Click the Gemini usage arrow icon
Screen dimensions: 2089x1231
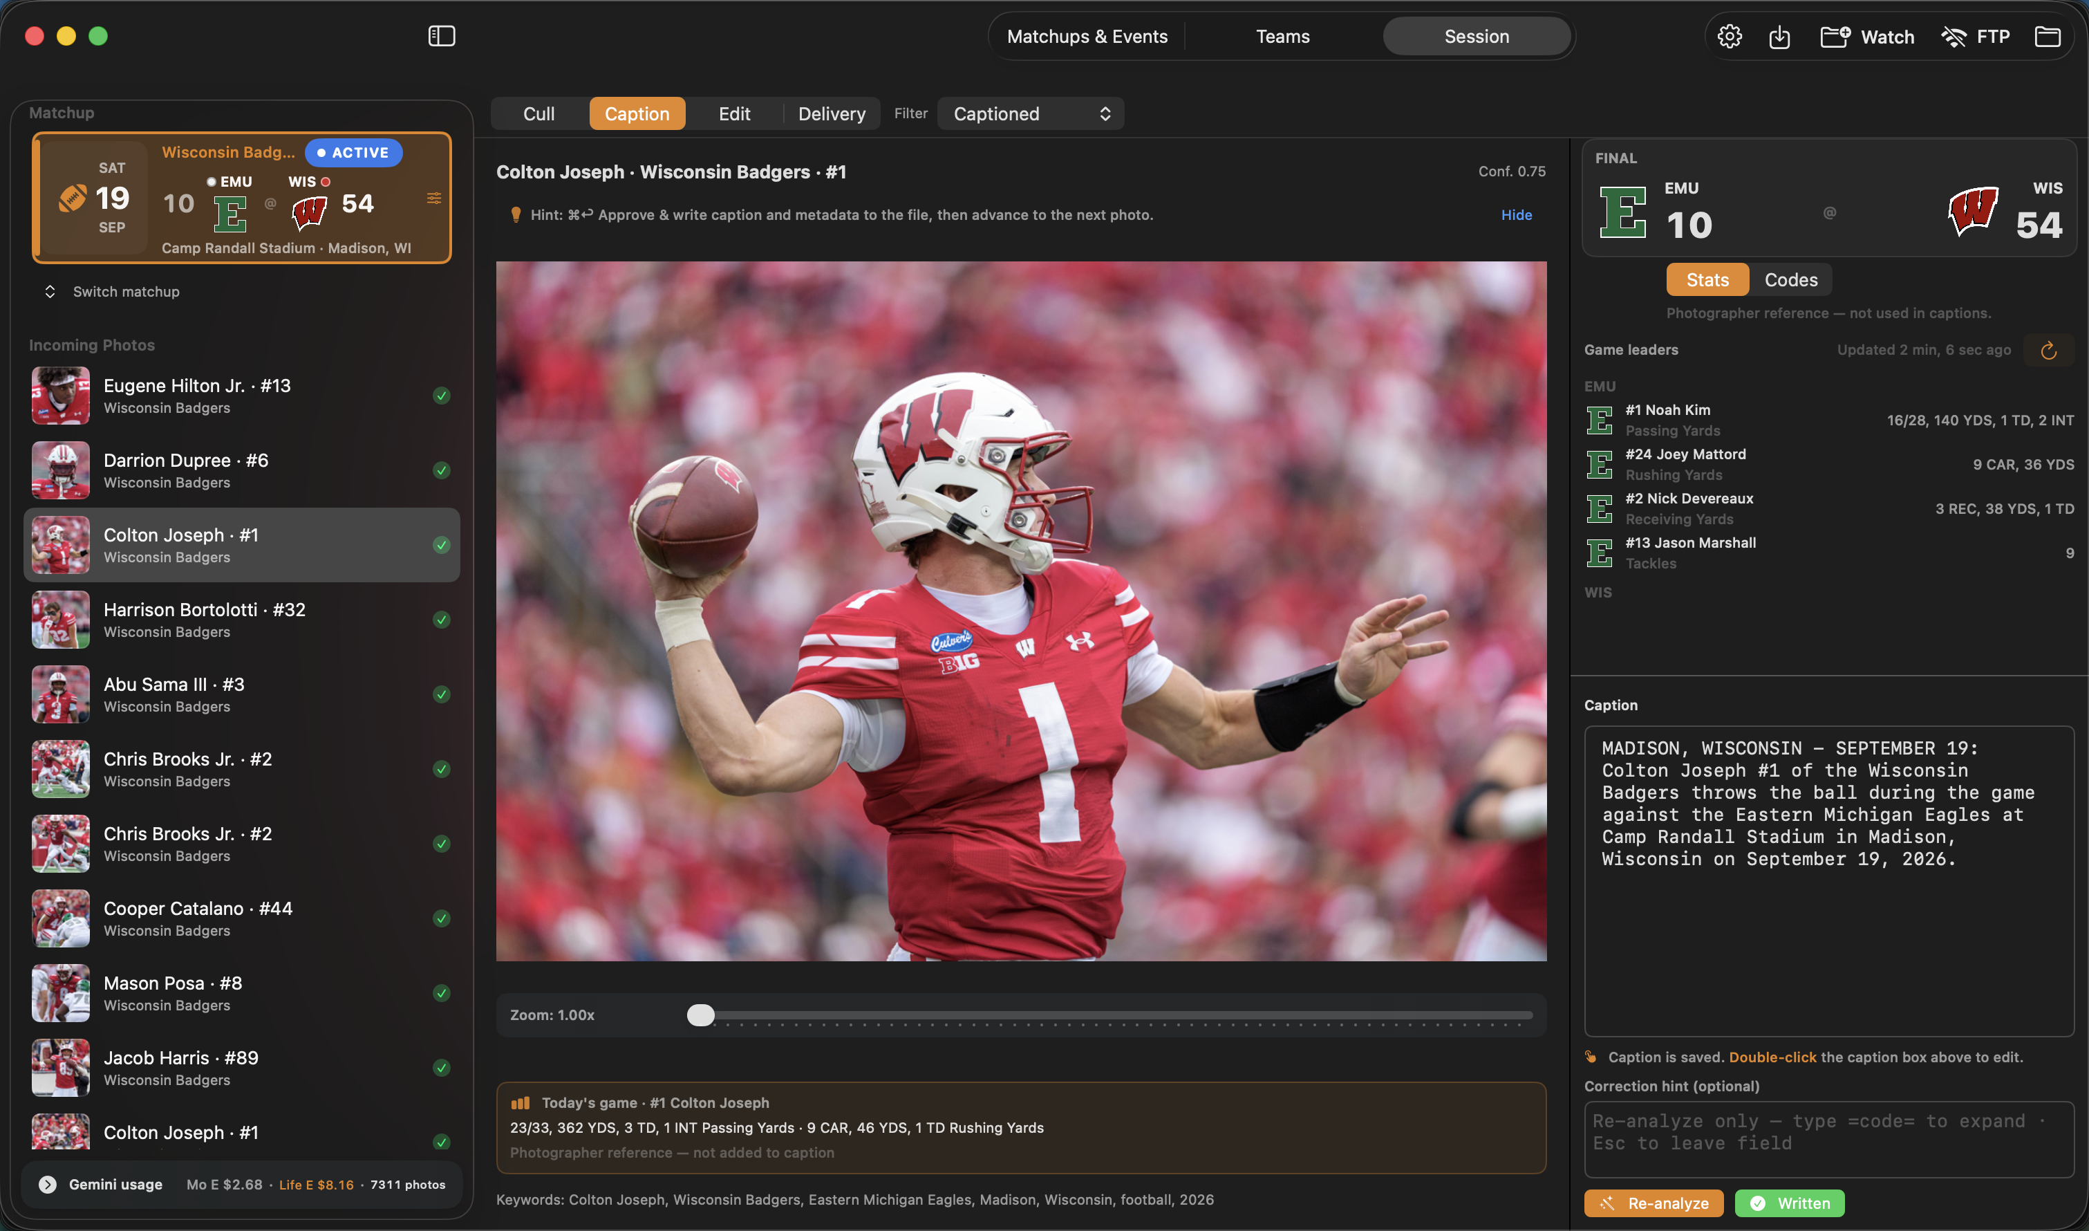pyautogui.click(x=48, y=1185)
